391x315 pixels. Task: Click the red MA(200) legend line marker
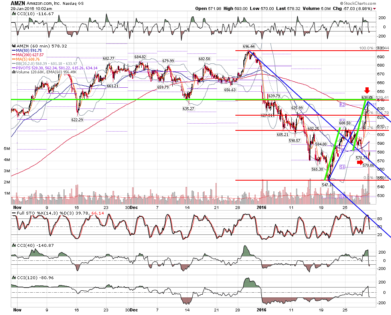[14, 55]
